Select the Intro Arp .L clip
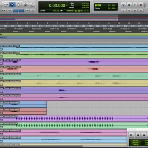Image resolution: width=148 pixels, height=148 pixels. pos(23,104)
